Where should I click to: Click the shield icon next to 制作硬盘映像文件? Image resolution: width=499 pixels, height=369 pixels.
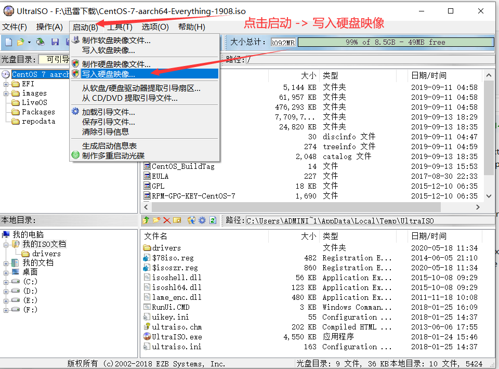(x=75, y=63)
